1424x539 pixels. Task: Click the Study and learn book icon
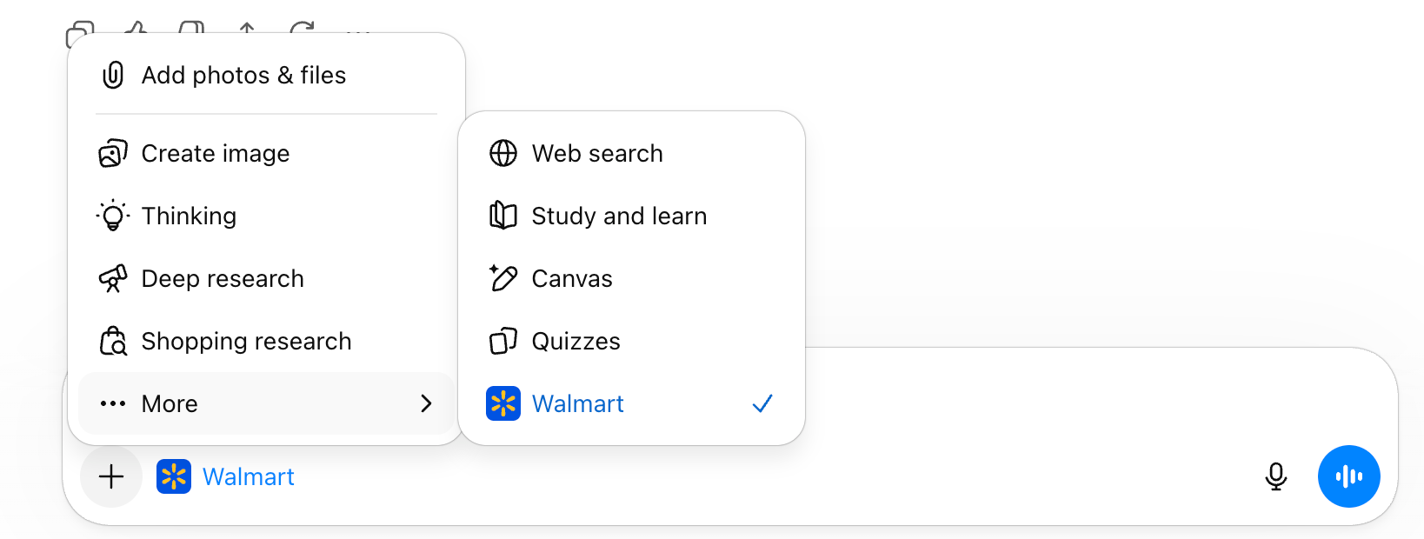pyautogui.click(x=503, y=216)
